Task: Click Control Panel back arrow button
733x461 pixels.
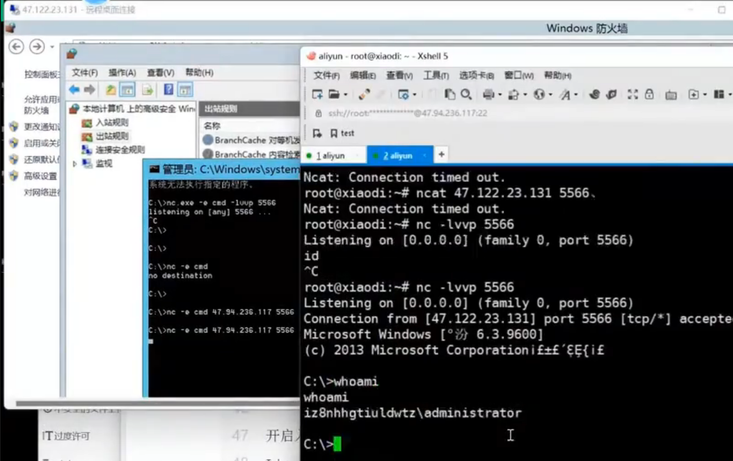Action: coord(16,46)
